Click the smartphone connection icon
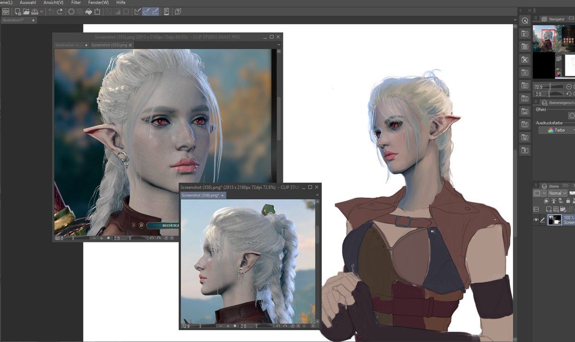The image size is (575, 342). (x=166, y=11)
